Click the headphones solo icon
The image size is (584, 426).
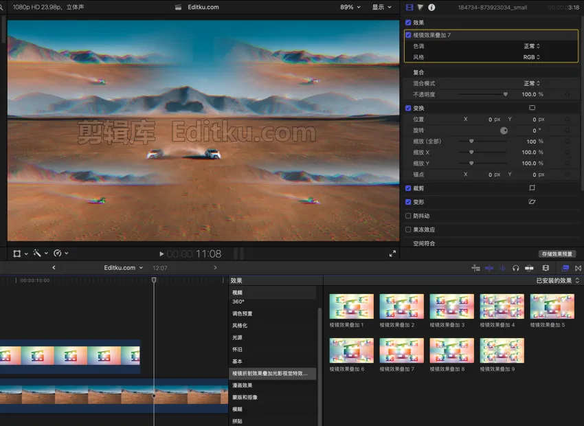515,268
